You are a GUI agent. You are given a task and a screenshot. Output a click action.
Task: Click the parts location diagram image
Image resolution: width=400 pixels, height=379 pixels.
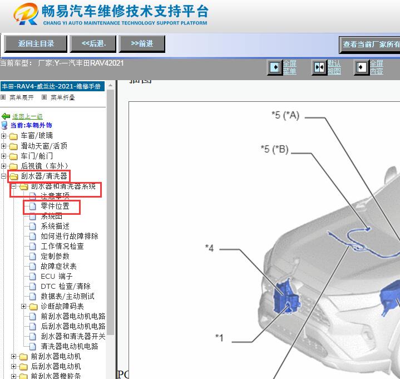[x=264, y=240]
